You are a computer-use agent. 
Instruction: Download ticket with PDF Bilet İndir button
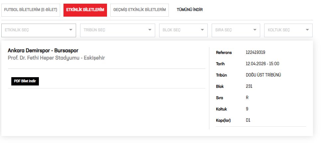[25, 81]
